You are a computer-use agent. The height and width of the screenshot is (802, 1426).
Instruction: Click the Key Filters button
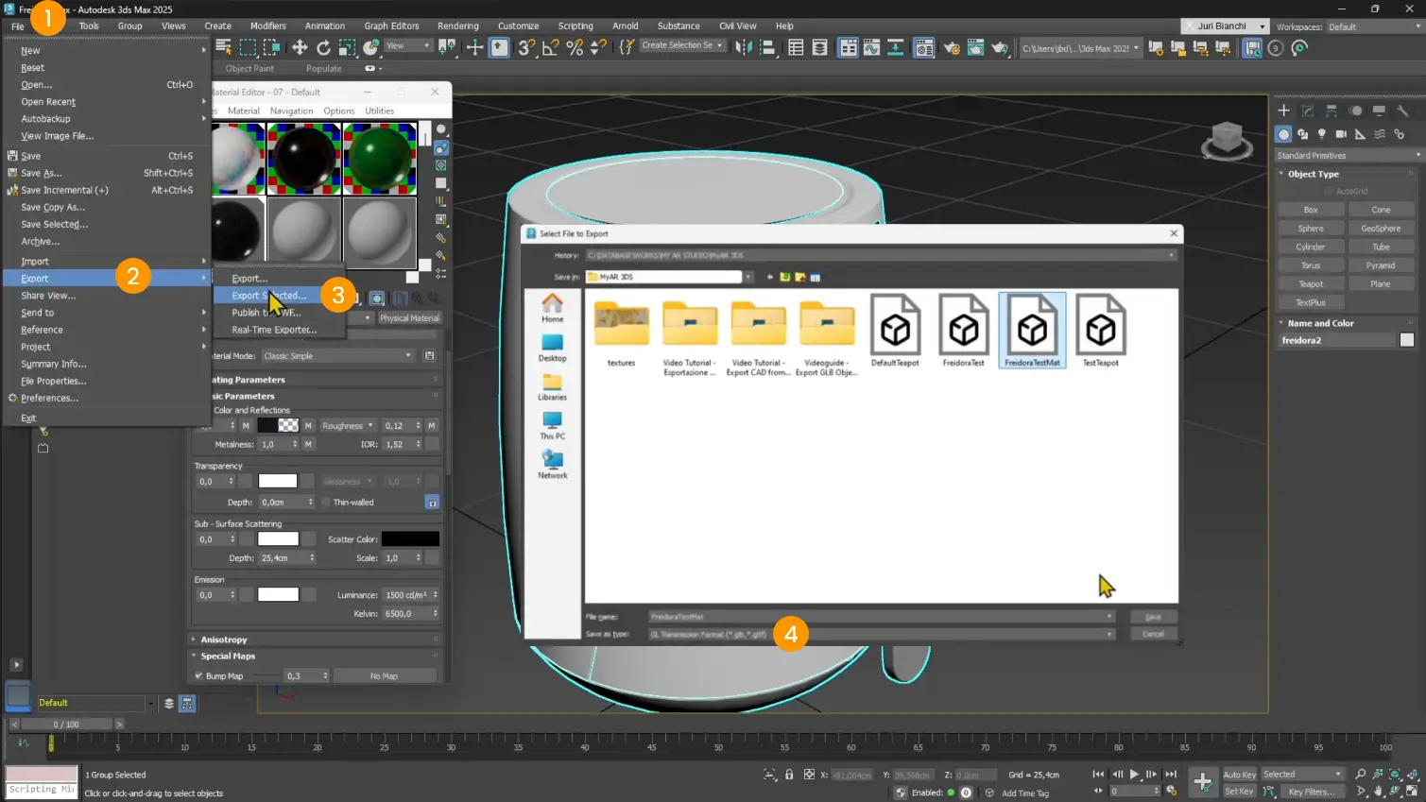[1313, 792]
